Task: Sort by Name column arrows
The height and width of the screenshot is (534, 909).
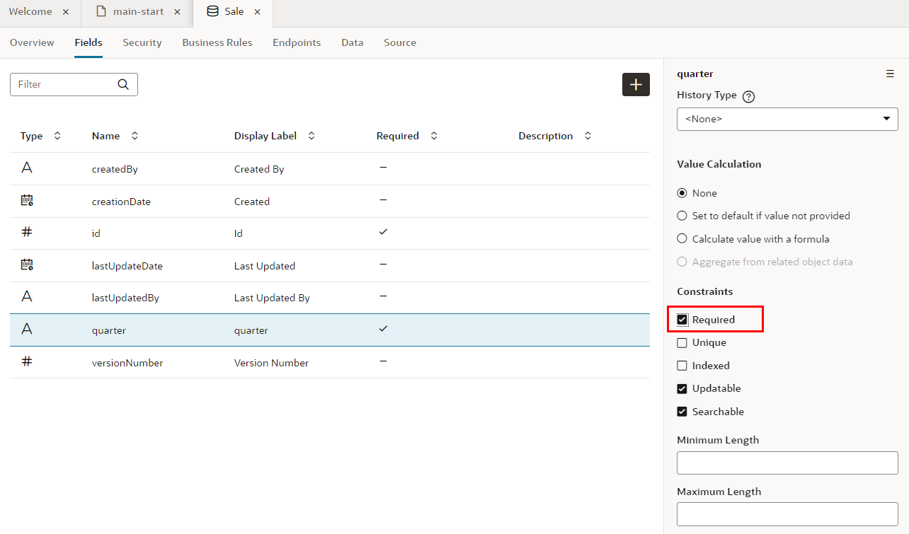Action: tap(135, 136)
